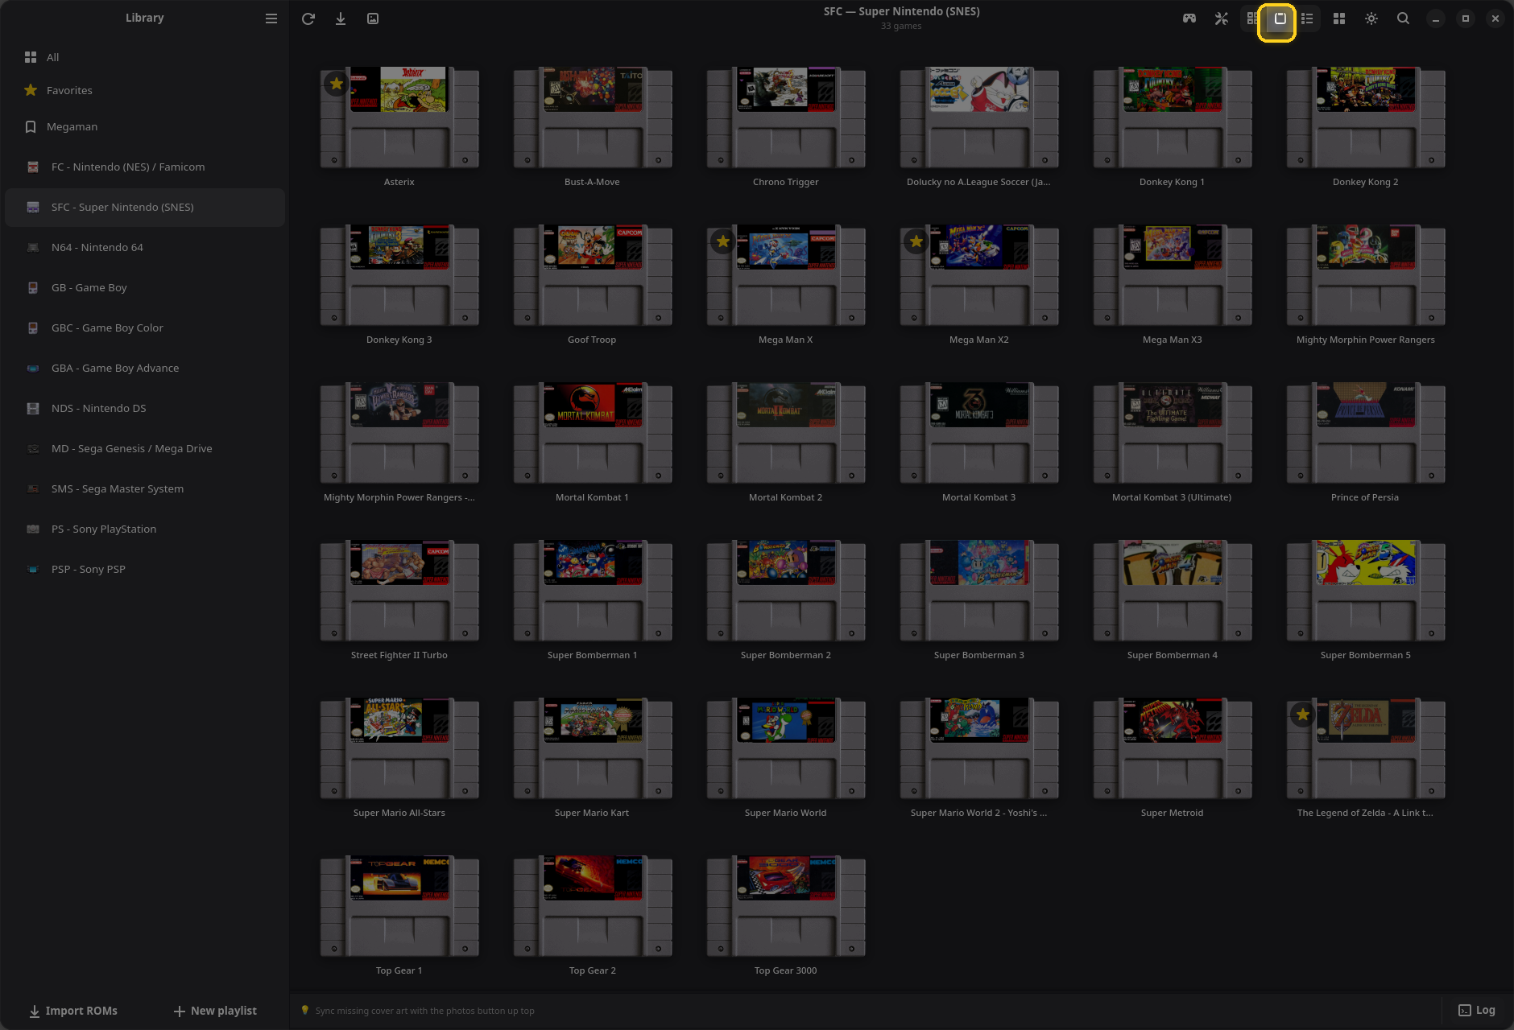Sync cover art with the photos button
The image size is (1514, 1030).
(x=373, y=19)
